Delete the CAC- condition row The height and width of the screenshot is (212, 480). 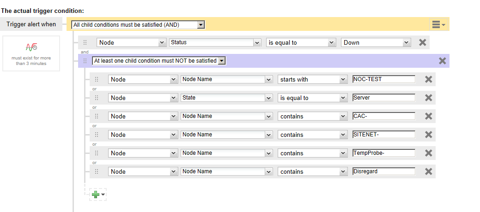click(428, 116)
